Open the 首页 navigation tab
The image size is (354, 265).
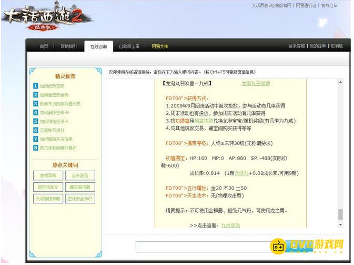pos(44,46)
